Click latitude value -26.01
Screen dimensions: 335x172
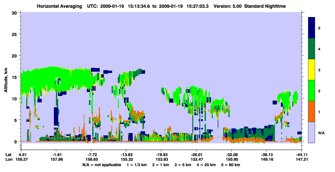coord(196,155)
